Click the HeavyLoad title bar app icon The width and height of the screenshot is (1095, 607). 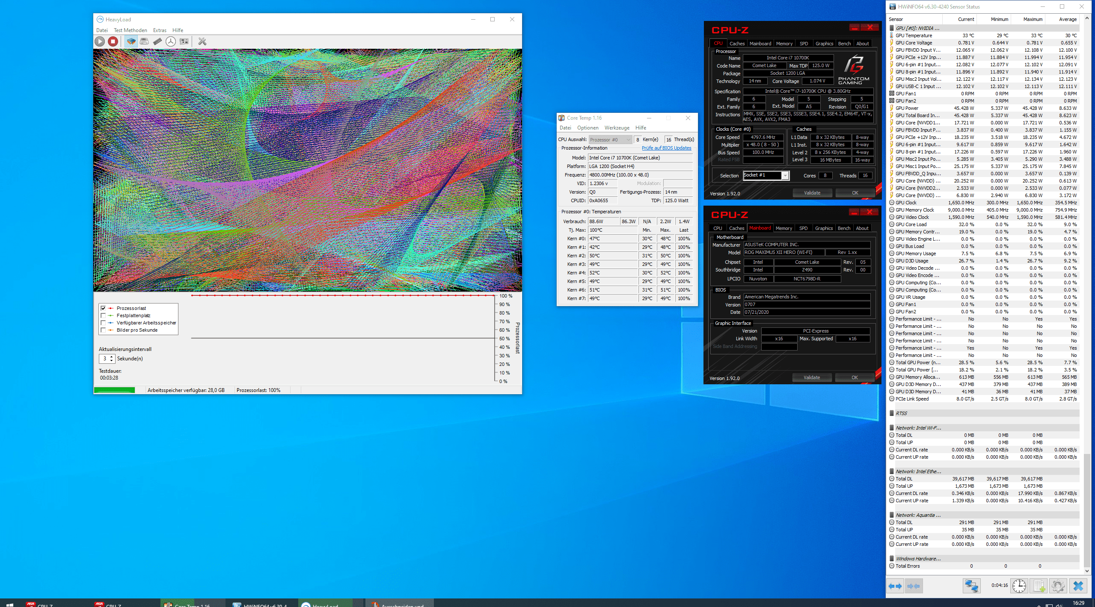(100, 19)
